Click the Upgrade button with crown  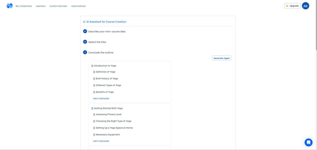(292, 6)
